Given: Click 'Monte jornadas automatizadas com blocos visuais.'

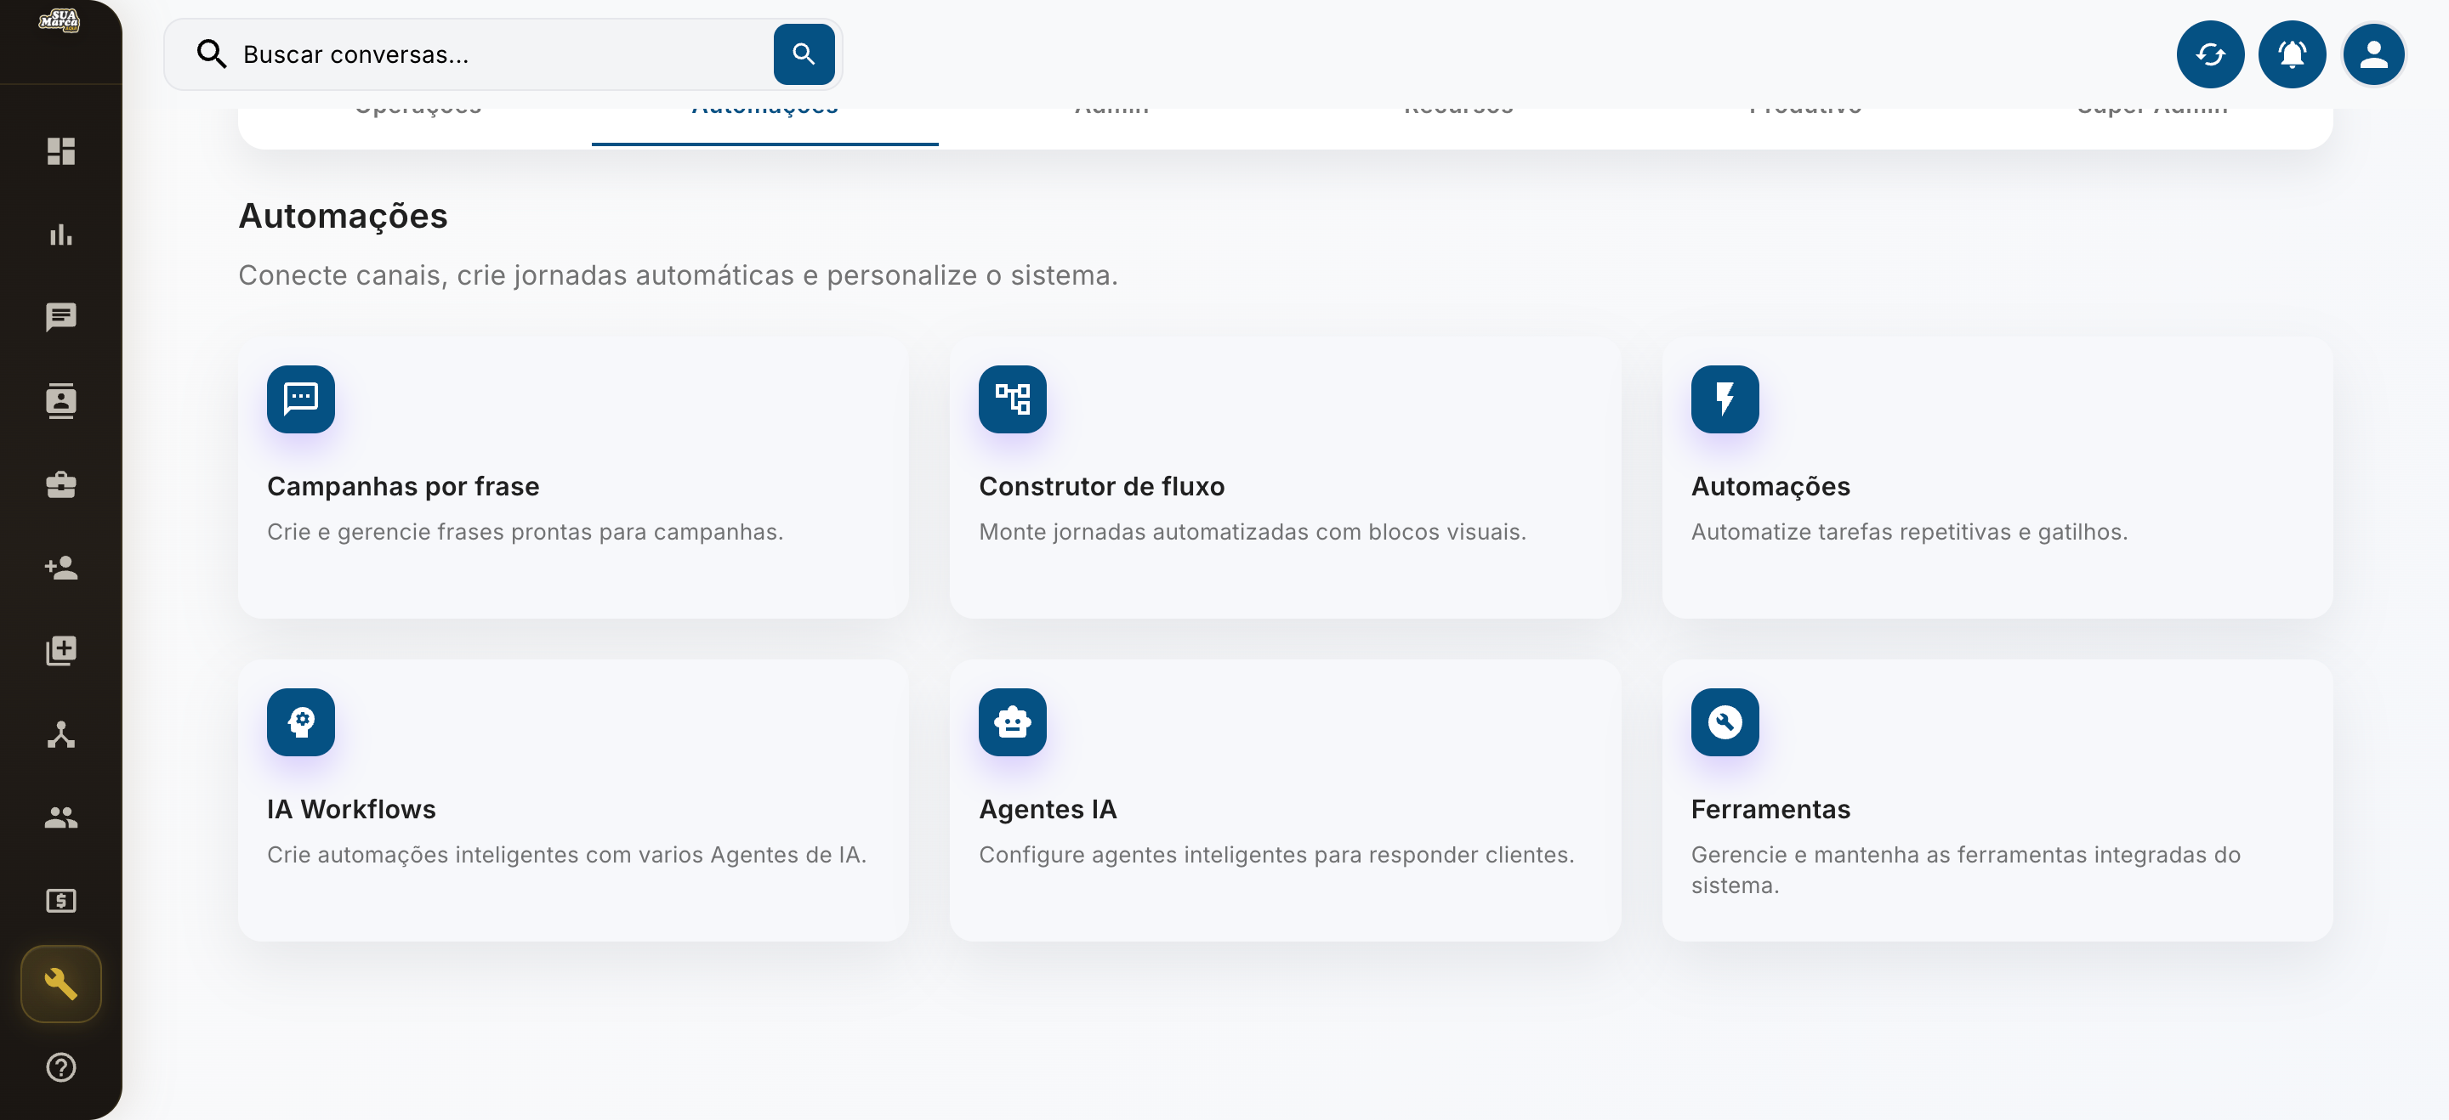Looking at the screenshot, I should tap(1252, 532).
